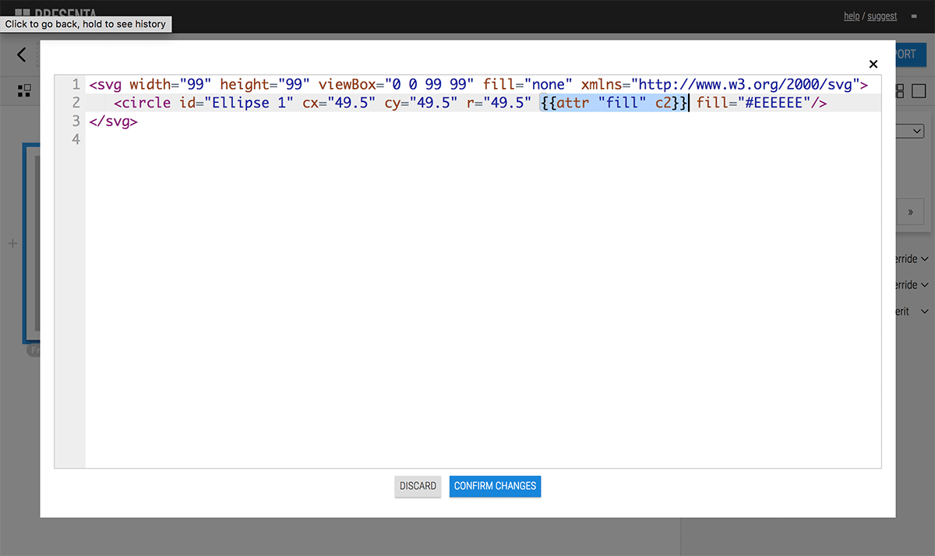Click the plus icon to add slide
The image size is (935, 556).
click(12, 244)
